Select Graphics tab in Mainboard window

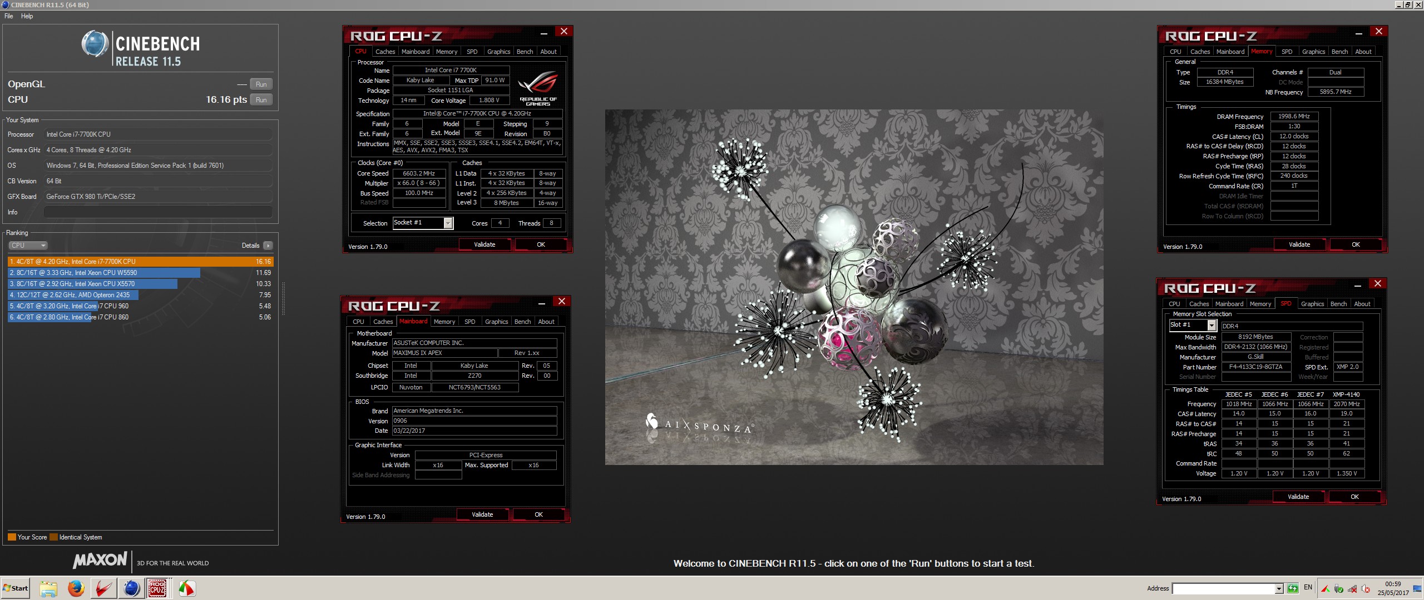(496, 322)
